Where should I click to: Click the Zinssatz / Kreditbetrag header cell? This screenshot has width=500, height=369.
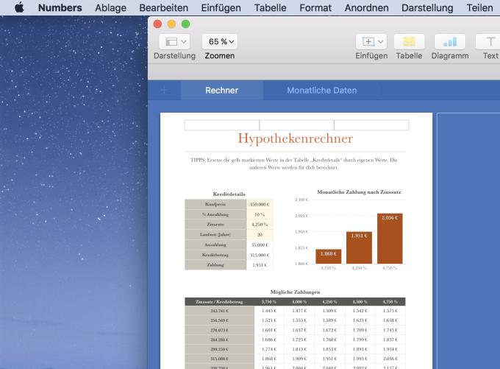coord(219,301)
